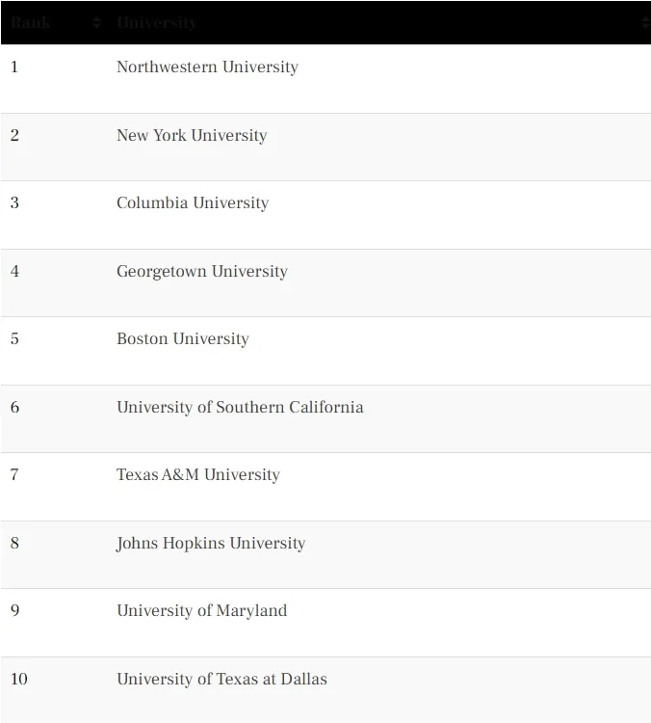The width and height of the screenshot is (651, 723).
Task: Click Texas A&M University entry
Action: pyautogui.click(x=198, y=475)
